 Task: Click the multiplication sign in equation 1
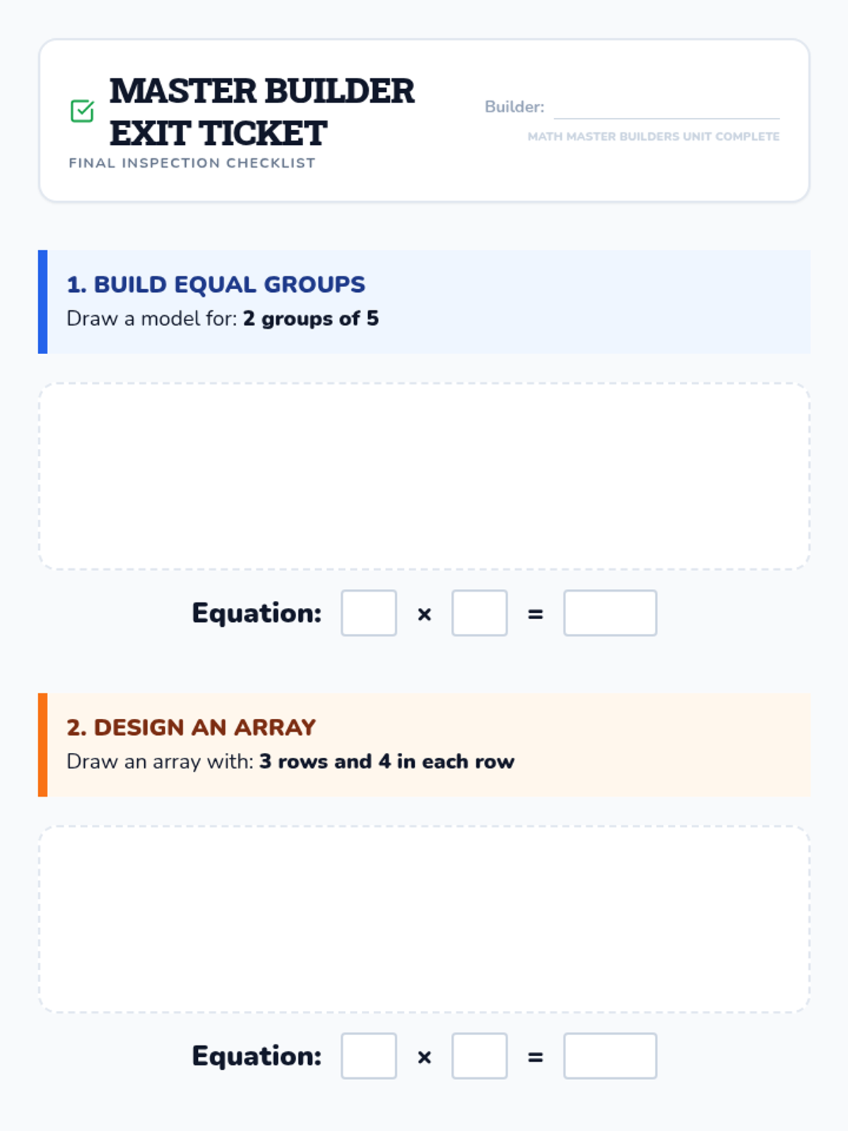[x=424, y=614]
